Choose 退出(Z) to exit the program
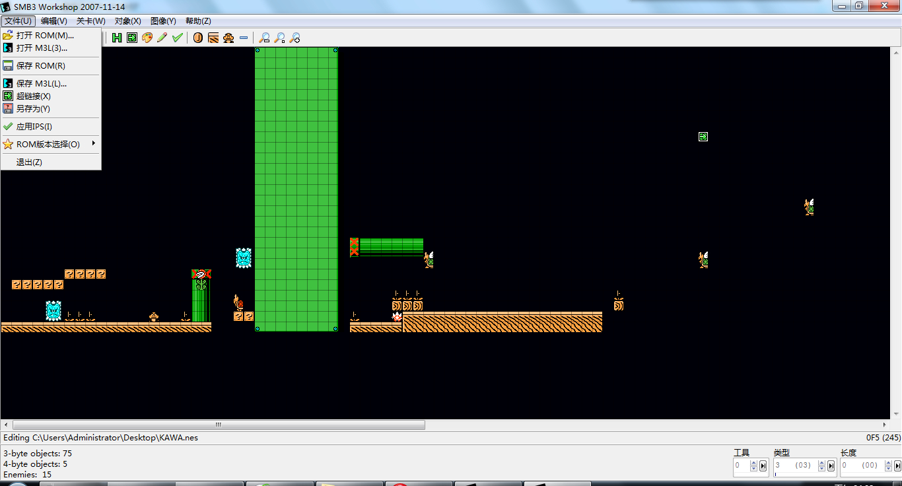The height and width of the screenshot is (486, 902). pyautogui.click(x=51, y=162)
